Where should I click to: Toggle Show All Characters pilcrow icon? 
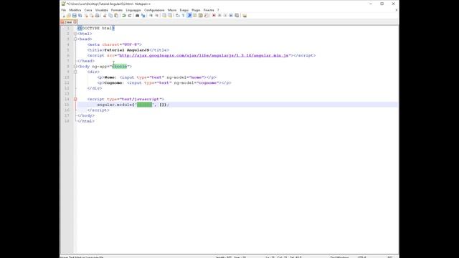pos(184,16)
